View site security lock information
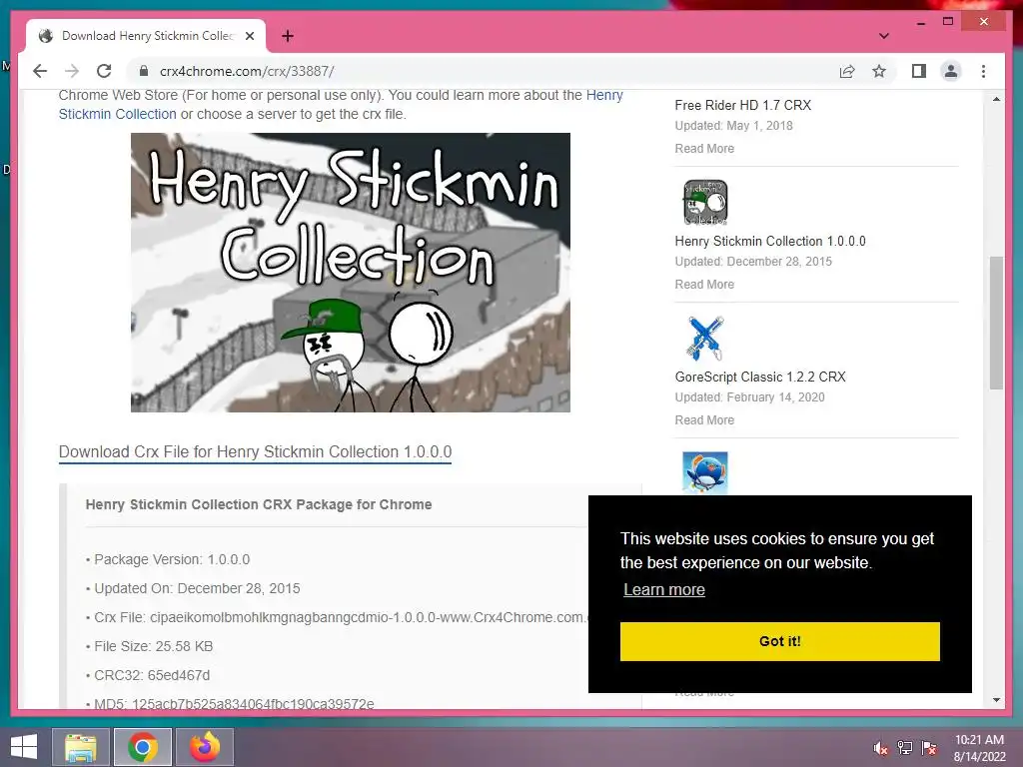 [144, 71]
